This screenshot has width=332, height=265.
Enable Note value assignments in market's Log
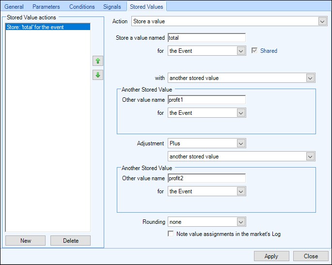coord(171,234)
